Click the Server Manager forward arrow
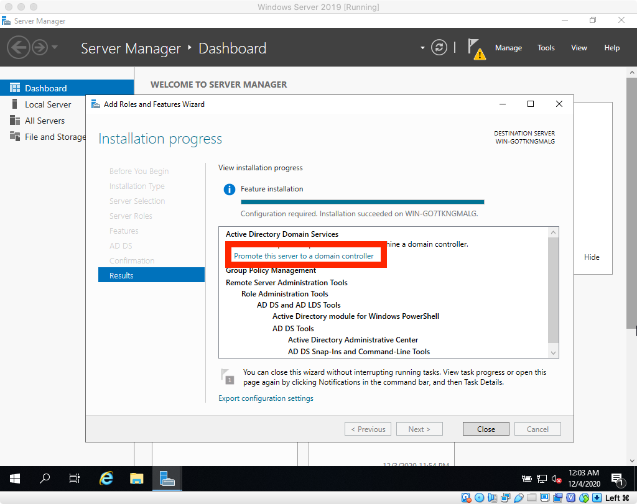Viewport: 637px width, 504px height. [40, 47]
